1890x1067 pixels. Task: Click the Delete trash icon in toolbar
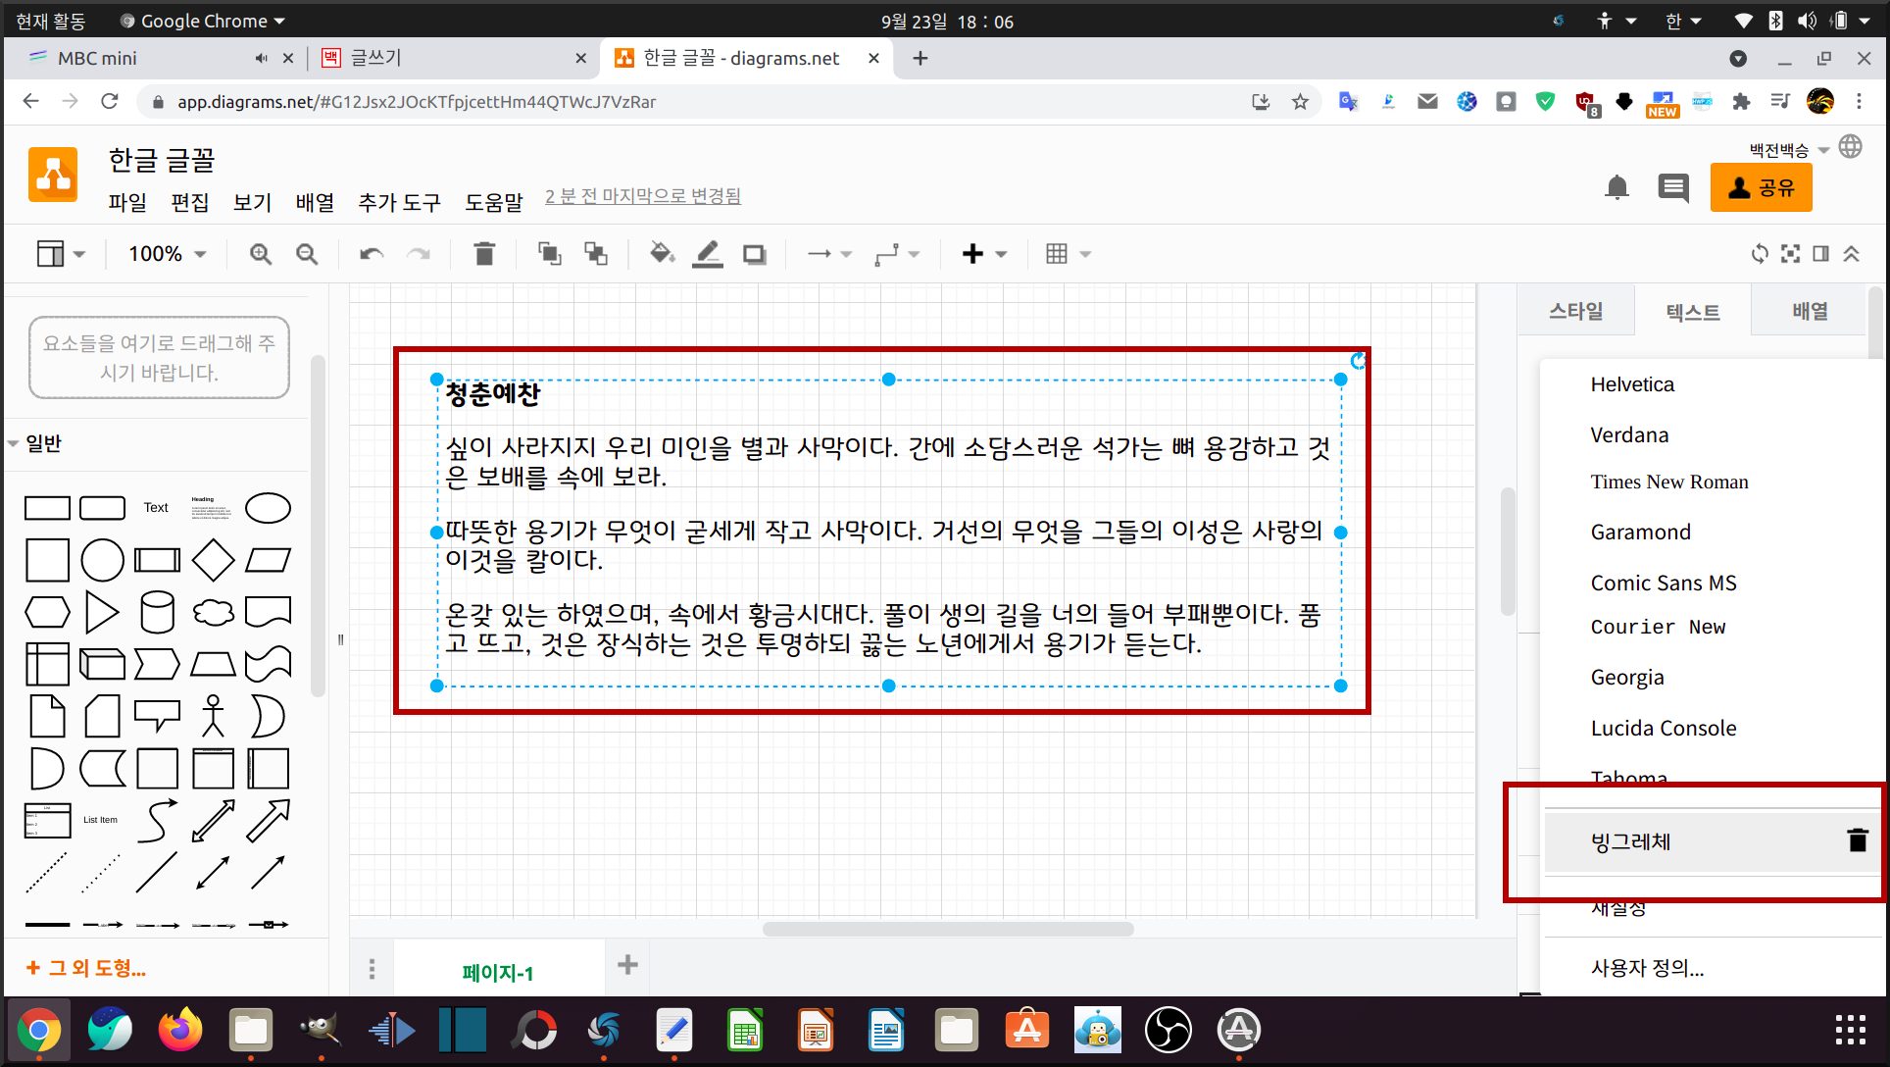pos(484,254)
